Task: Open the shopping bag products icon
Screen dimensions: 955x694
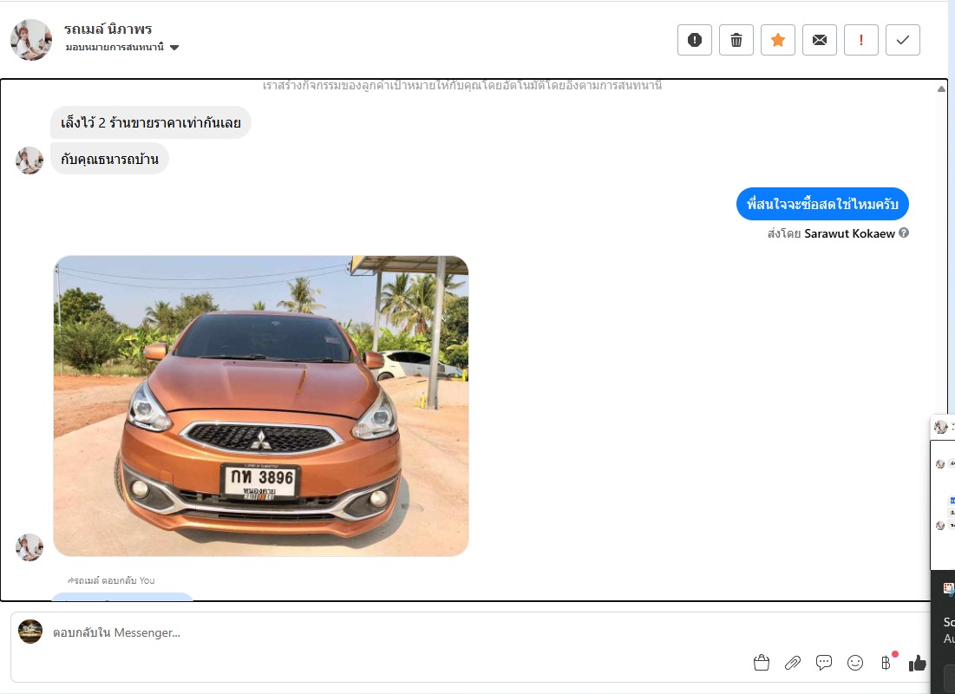Action: tap(762, 663)
